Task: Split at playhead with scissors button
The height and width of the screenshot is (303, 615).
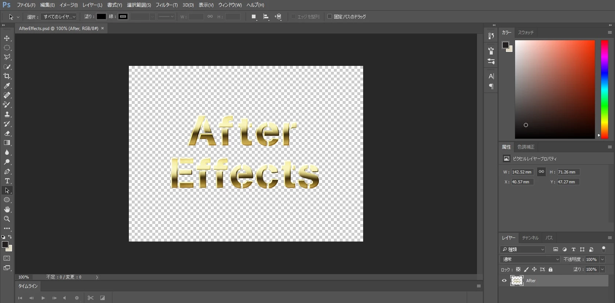Action: pos(91,298)
